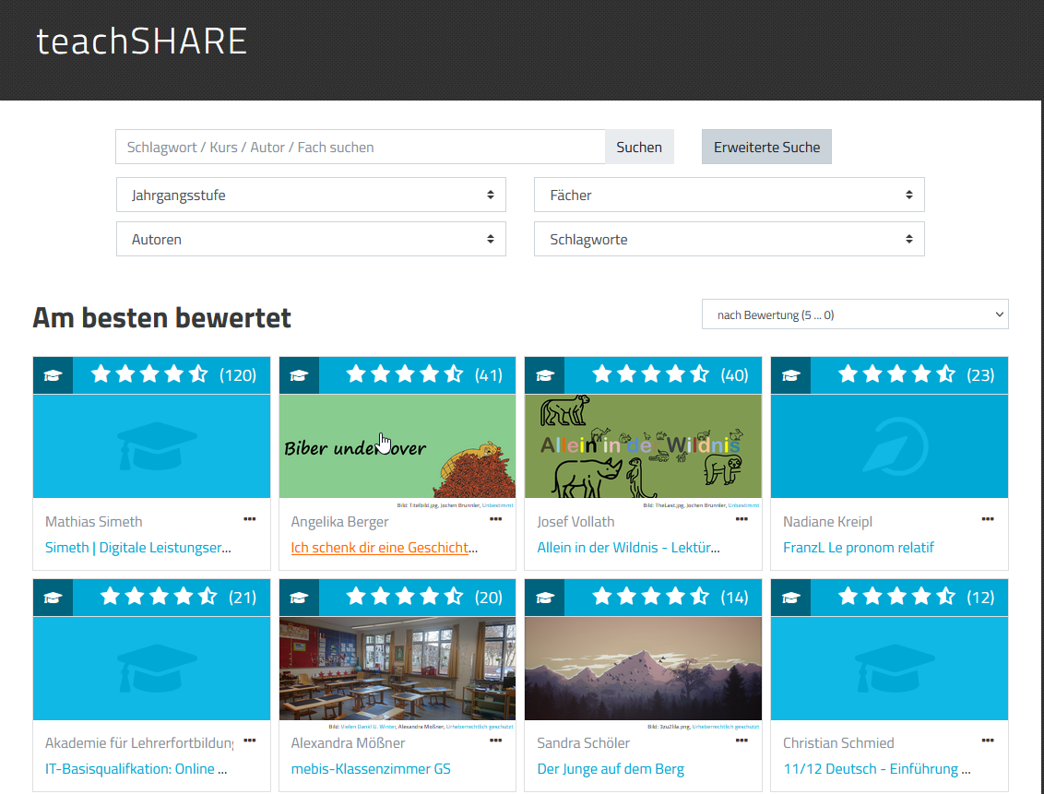Image resolution: width=1044 pixels, height=794 pixels.
Task: Open the Fächer filter dropdown
Action: 729,196
